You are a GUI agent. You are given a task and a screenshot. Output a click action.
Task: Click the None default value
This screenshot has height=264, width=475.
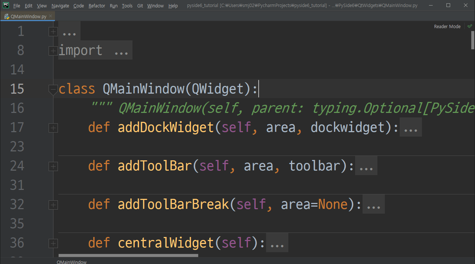tap(333, 204)
